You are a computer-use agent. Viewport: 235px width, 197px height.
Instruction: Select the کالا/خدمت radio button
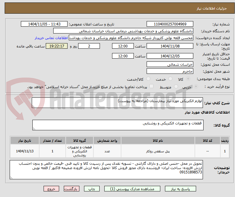pyautogui.click(x=148, y=79)
